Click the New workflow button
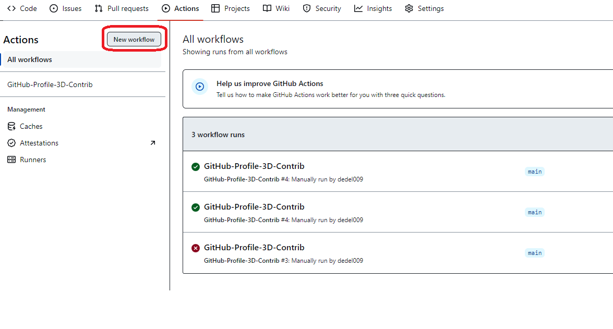The width and height of the screenshot is (613, 329). [134, 40]
